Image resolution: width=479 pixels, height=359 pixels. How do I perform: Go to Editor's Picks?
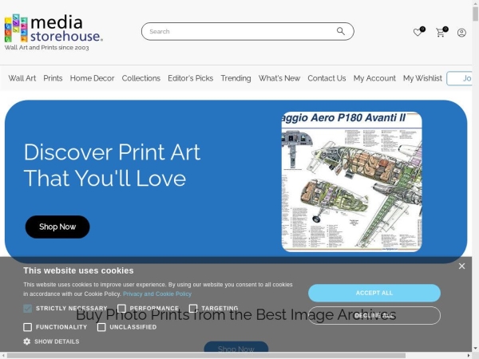(190, 78)
